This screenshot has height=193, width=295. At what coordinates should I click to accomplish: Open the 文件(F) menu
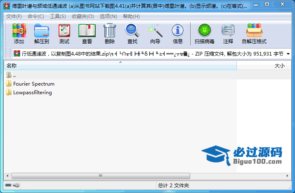click(14, 16)
